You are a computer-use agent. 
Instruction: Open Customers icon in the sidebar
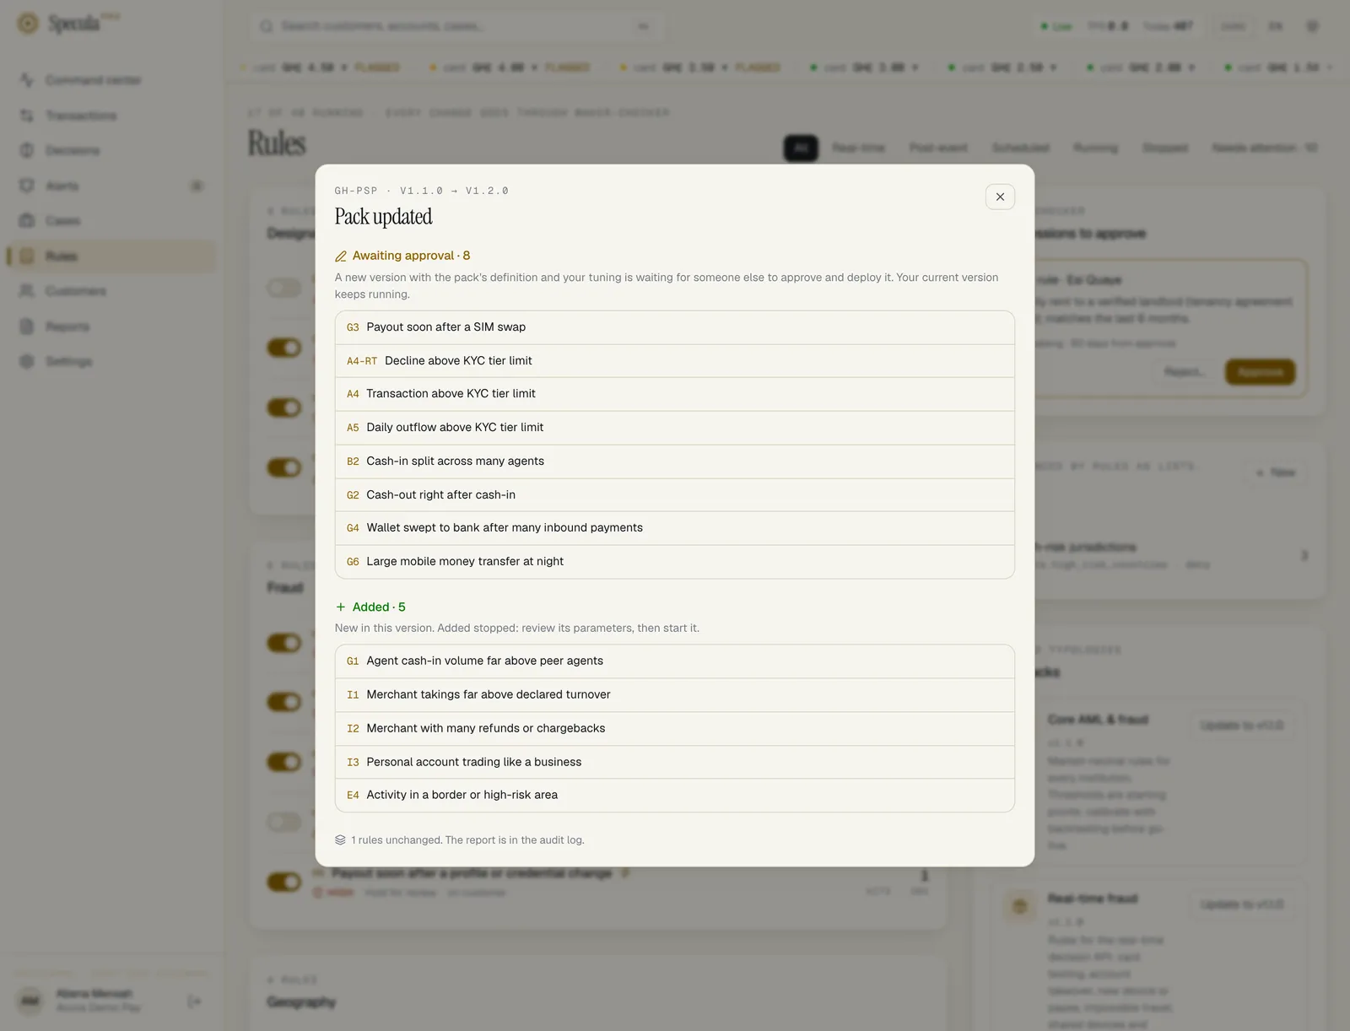coord(27,291)
